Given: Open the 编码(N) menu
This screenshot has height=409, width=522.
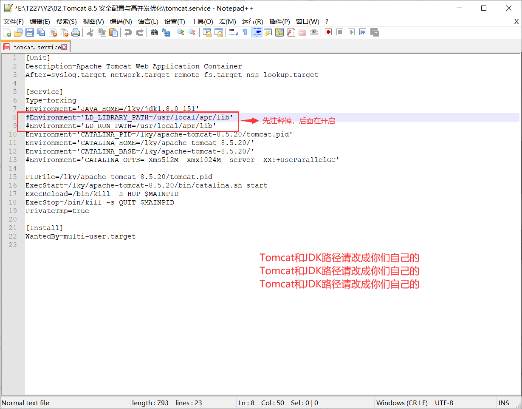Looking at the screenshot, I should coord(121,21).
